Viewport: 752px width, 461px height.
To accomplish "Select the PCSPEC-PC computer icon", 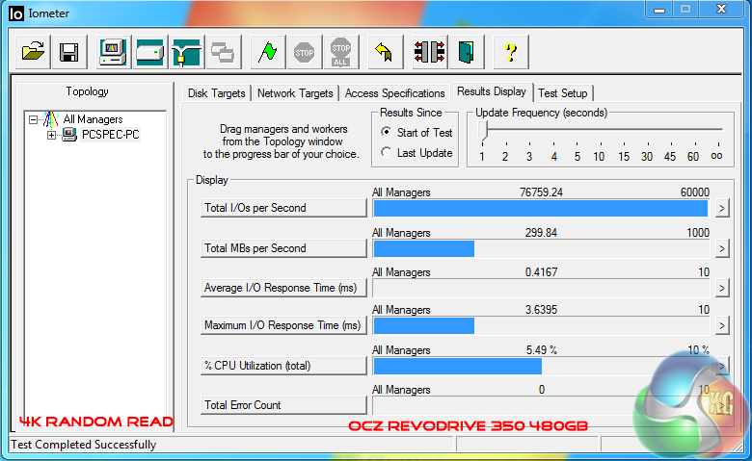I will point(69,135).
